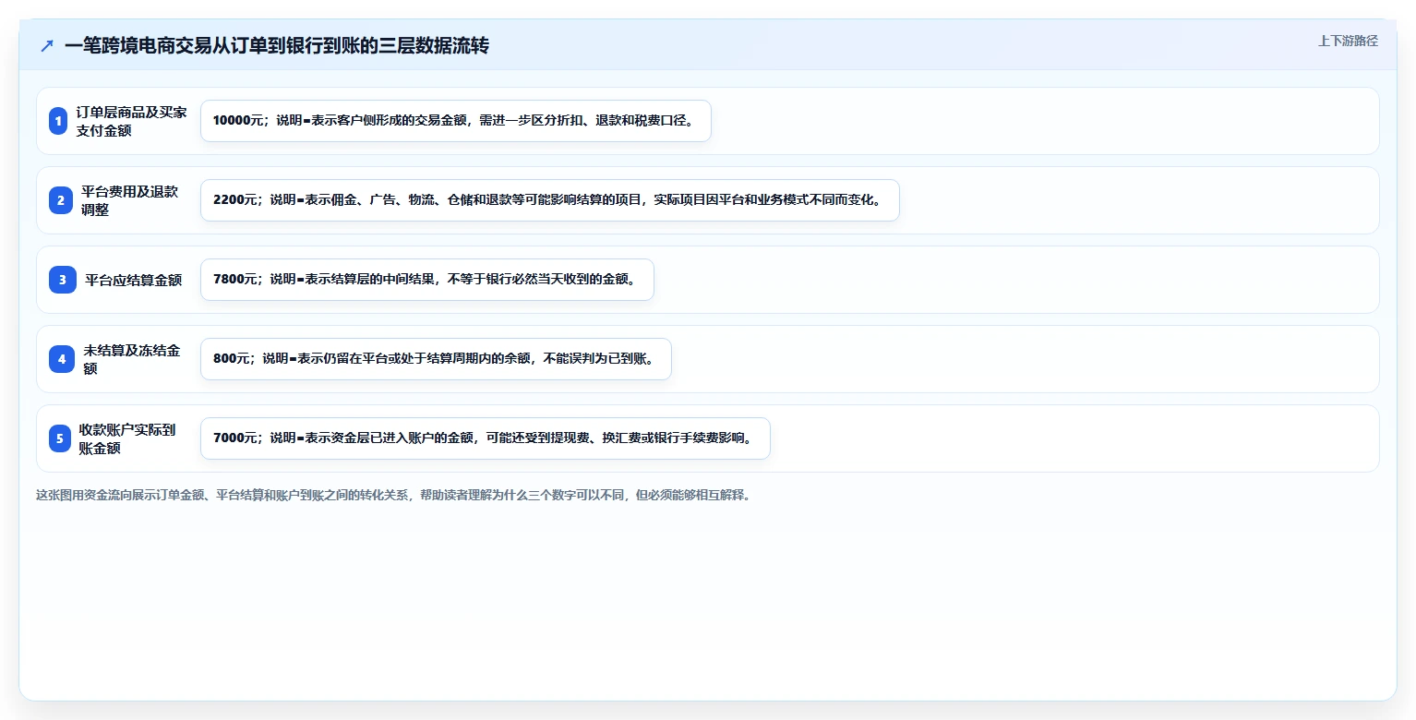Click the label 收款账户实际到账金额

click(127, 438)
